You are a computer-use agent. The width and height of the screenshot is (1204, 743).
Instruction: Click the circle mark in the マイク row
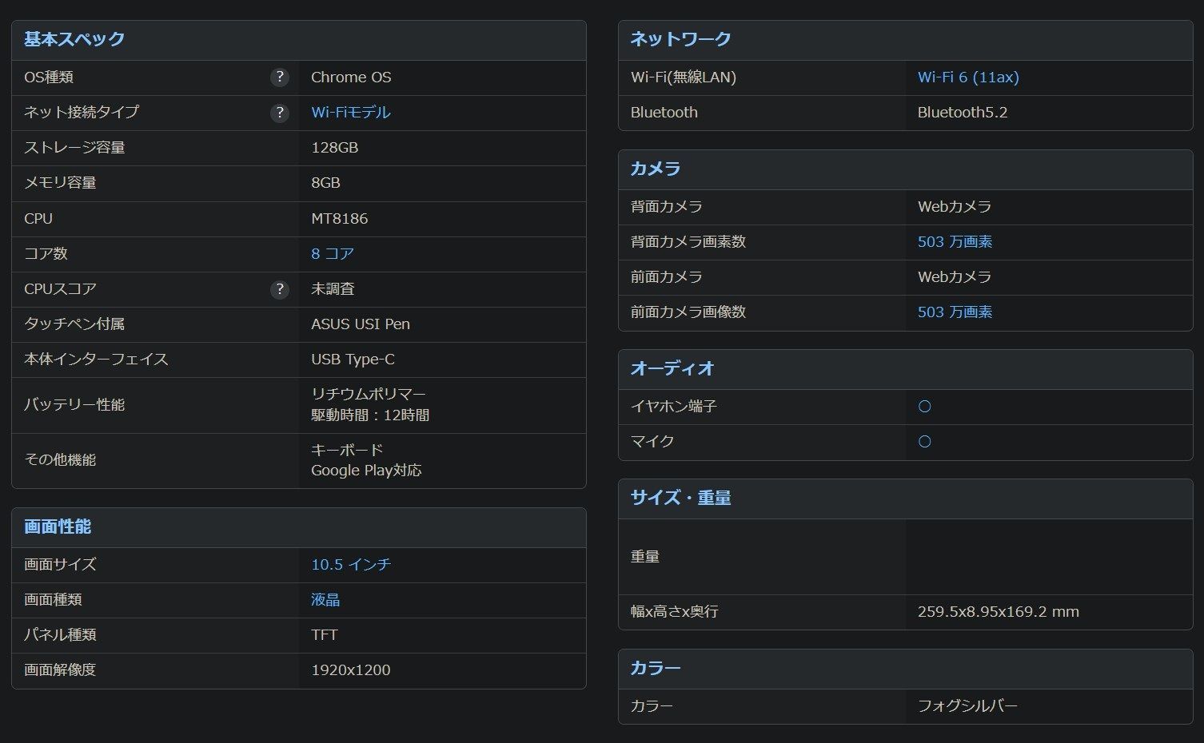coord(925,442)
